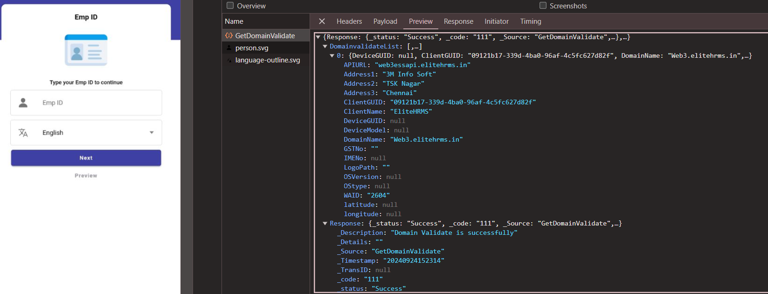The image size is (768, 294).
Task: Switch to the Headers tab
Action: pyautogui.click(x=349, y=21)
